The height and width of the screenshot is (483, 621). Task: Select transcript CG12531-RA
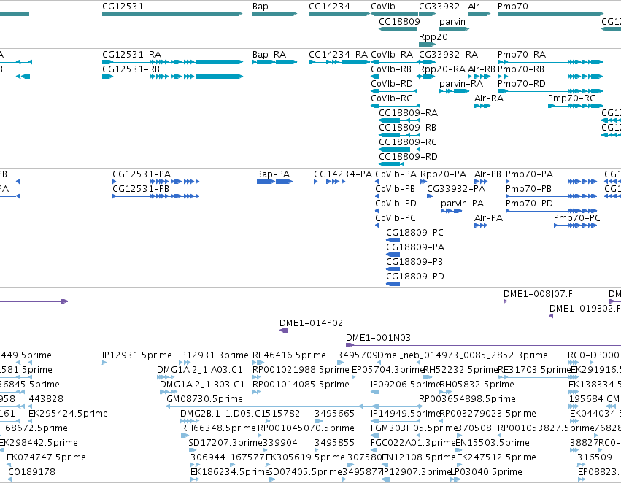point(131,54)
